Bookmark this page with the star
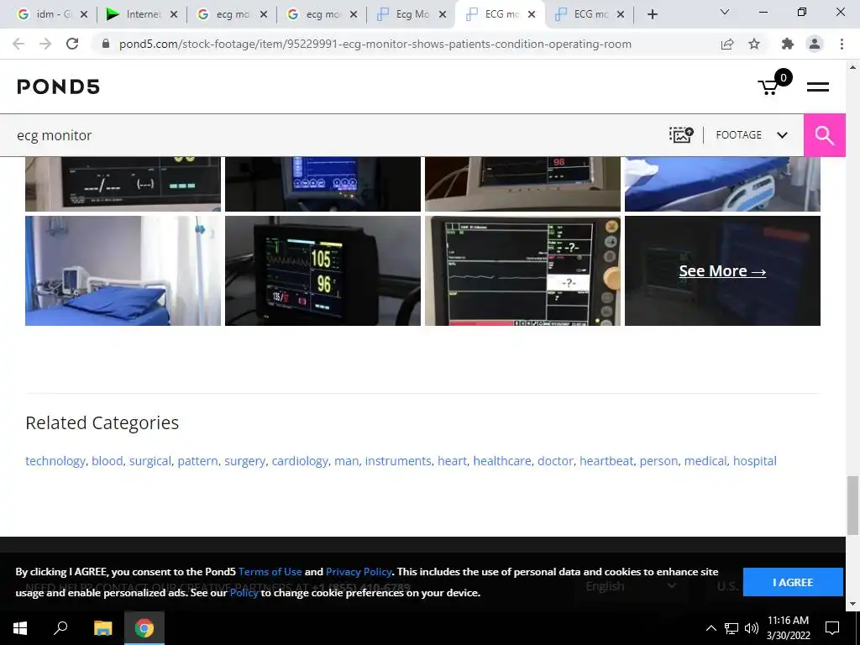Image resolution: width=860 pixels, height=645 pixels. coord(754,44)
